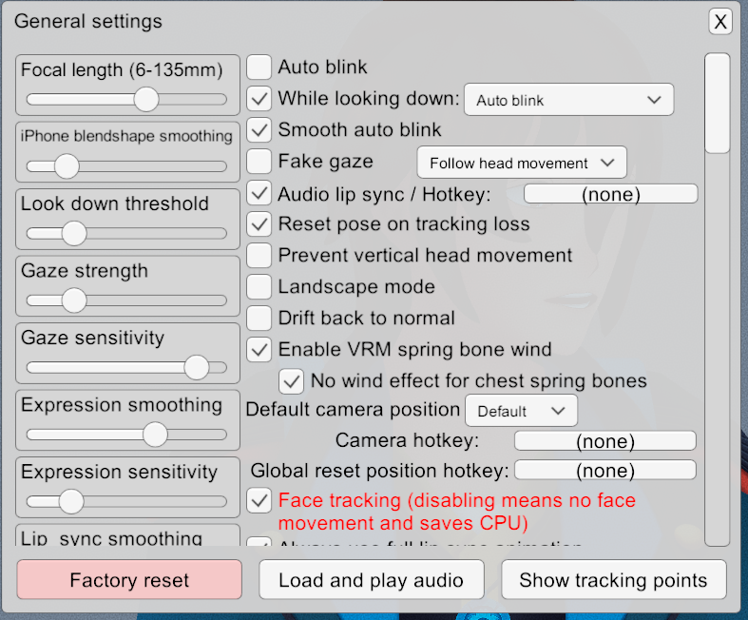Disable Reset pose on tracking loss
This screenshot has height=620, width=748.
[x=259, y=224]
